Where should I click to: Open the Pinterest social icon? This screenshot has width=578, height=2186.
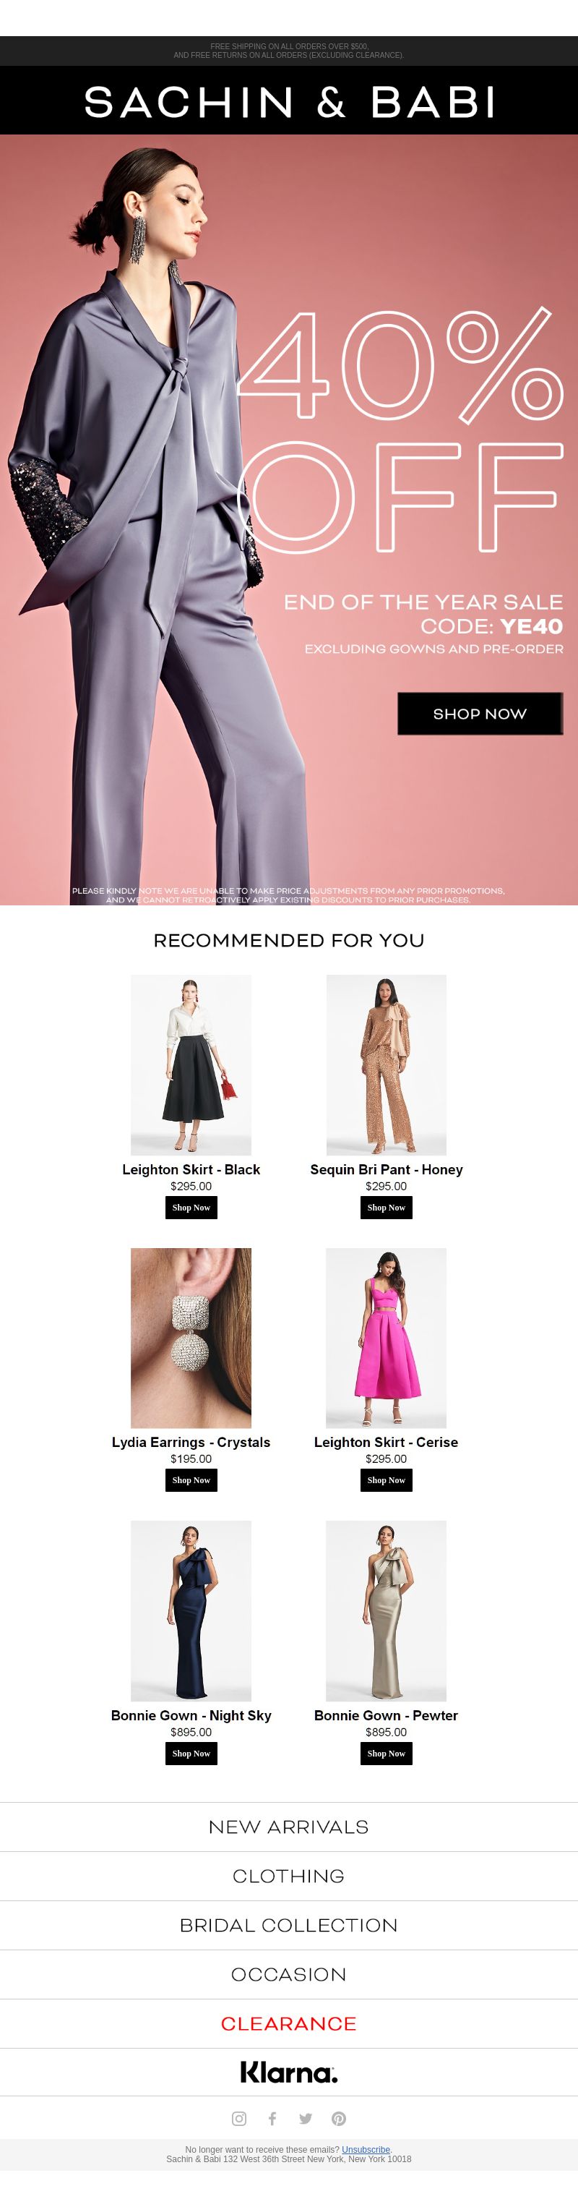point(339,2118)
